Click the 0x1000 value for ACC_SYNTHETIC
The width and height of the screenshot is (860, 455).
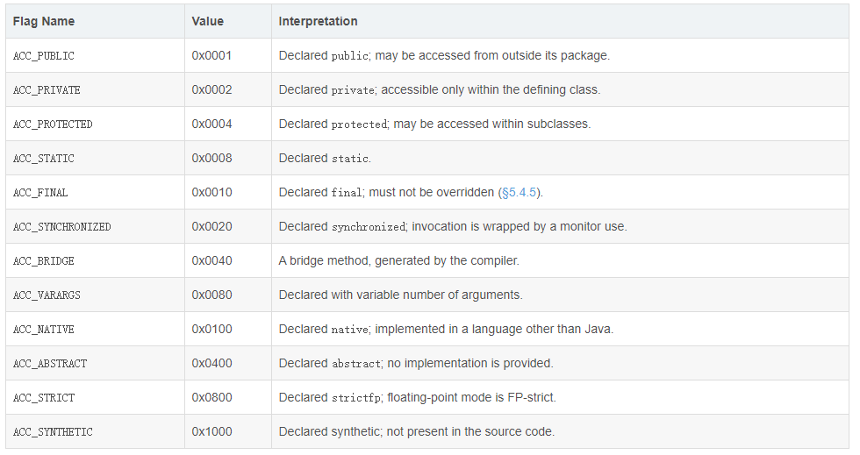click(x=211, y=431)
